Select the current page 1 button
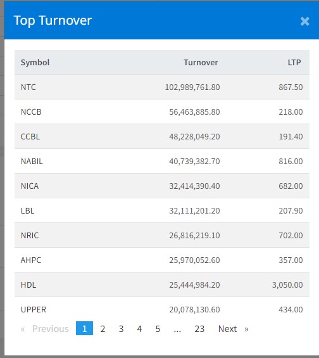The height and width of the screenshot is (358, 319). [84, 328]
